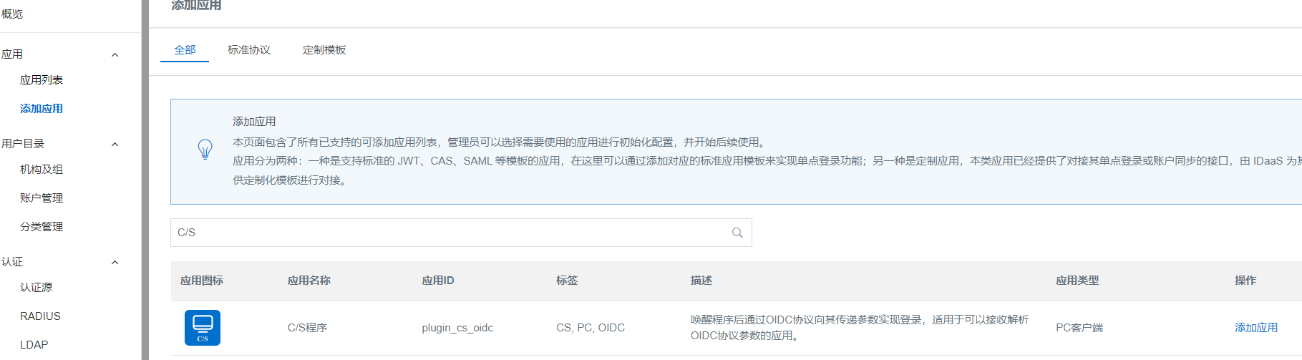
Task: Go to 账户管理 in sidebar
Action: 42,198
